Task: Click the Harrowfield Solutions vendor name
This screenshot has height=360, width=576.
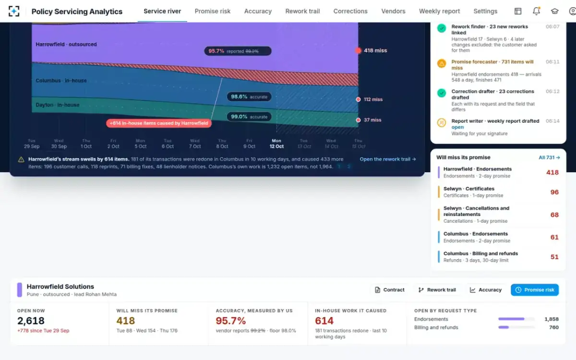Action: [x=60, y=287]
